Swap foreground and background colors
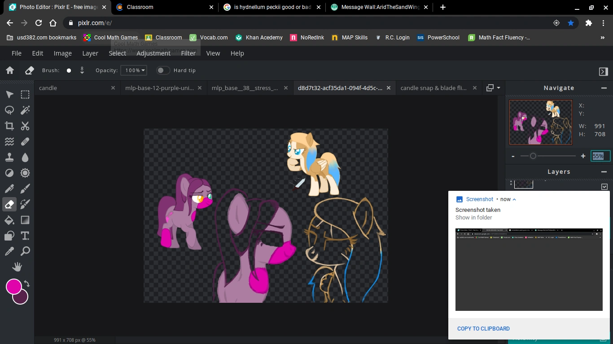The height and width of the screenshot is (344, 613). tap(27, 284)
